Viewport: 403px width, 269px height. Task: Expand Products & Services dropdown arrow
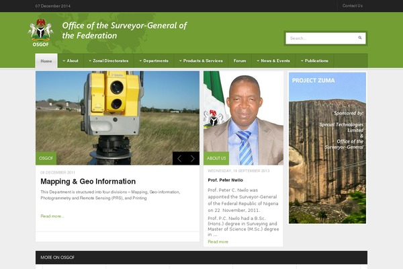tap(181, 61)
